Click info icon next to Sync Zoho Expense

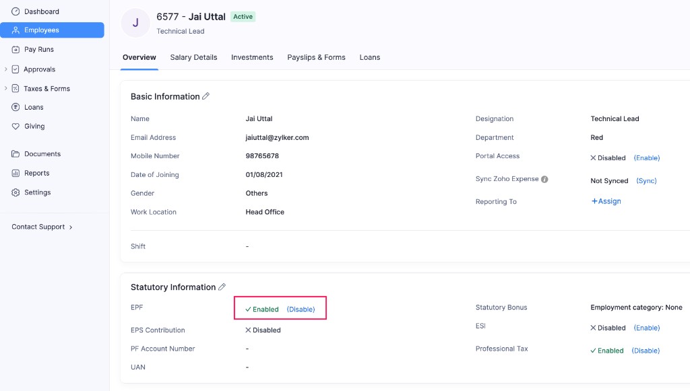[x=544, y=179]
